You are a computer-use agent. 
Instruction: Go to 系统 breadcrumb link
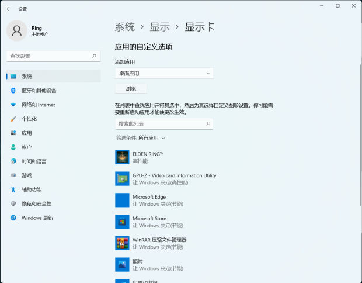[x=125, y=27]
